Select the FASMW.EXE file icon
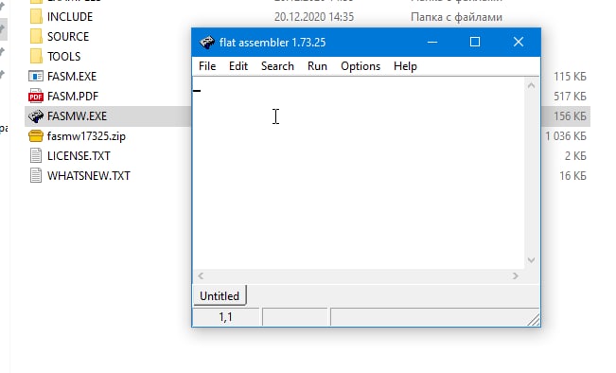 tap(36, 116)
